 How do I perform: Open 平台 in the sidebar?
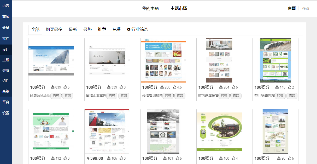click(x=6, y=102)
